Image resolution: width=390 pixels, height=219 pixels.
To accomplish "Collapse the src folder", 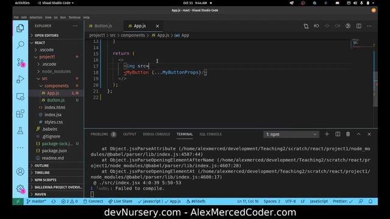I will (57, 78).
